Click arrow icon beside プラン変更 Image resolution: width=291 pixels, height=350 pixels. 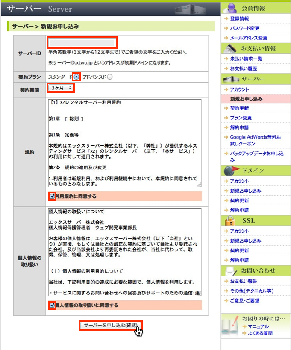226,118
